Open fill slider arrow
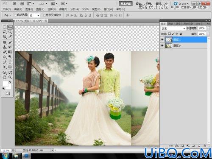212x159 pixels. (x=208, y=34)
